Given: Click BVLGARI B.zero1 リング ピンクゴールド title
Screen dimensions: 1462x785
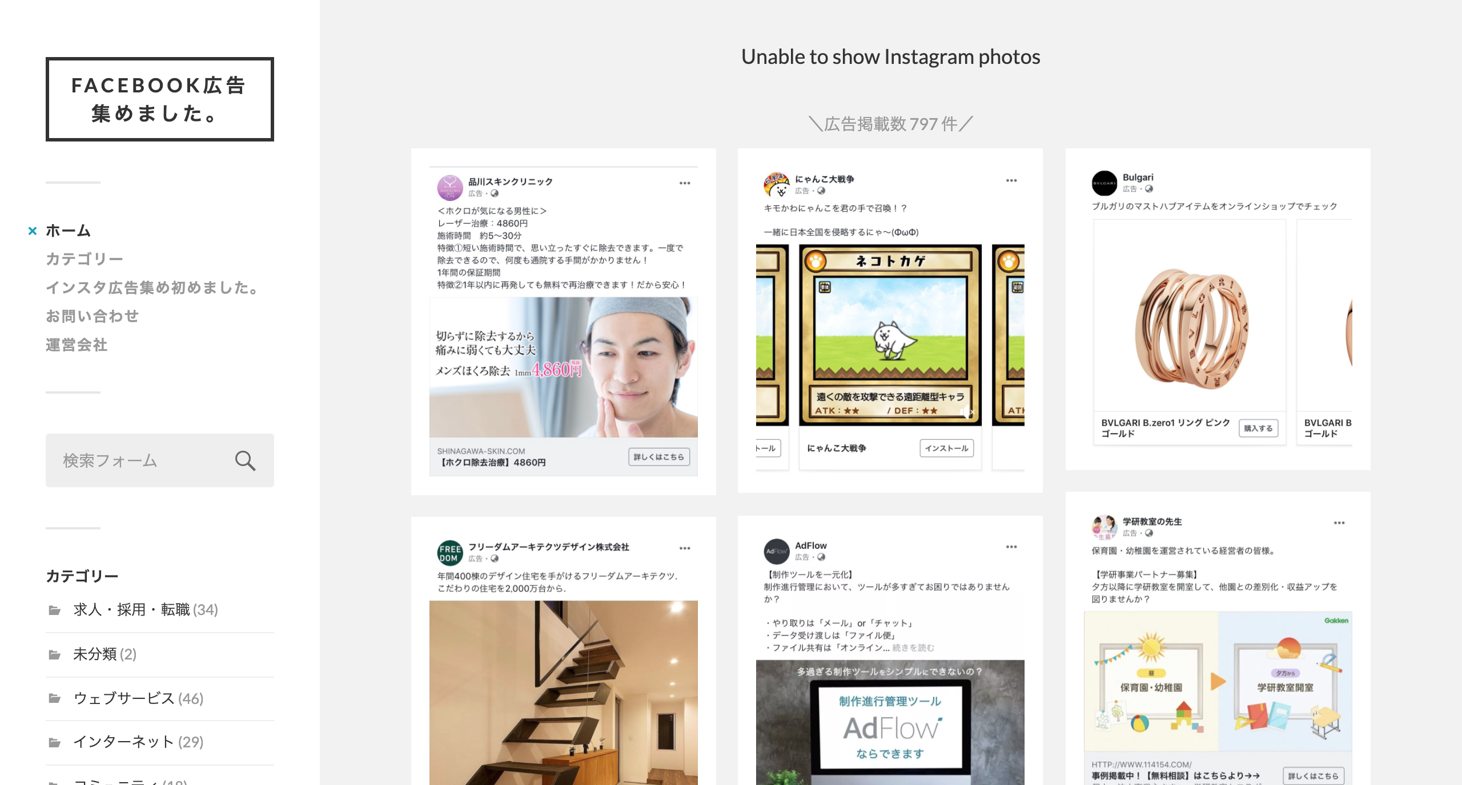Looking at the screenshot, I should pyautogui.click(x=1165, y=428).
